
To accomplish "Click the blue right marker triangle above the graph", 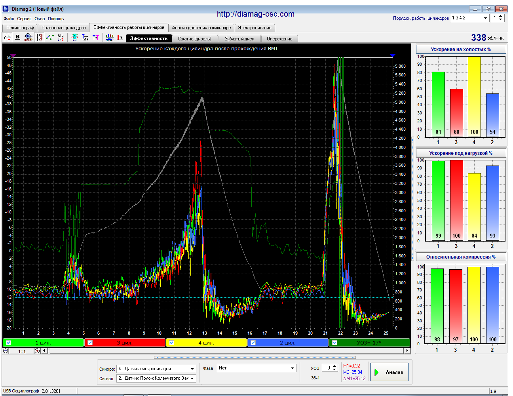I will (392, 55).
